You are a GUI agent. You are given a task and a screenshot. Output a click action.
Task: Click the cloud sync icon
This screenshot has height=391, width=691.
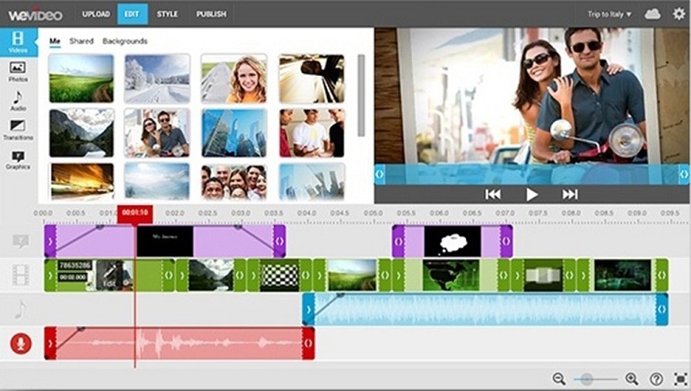click(653, 14)
